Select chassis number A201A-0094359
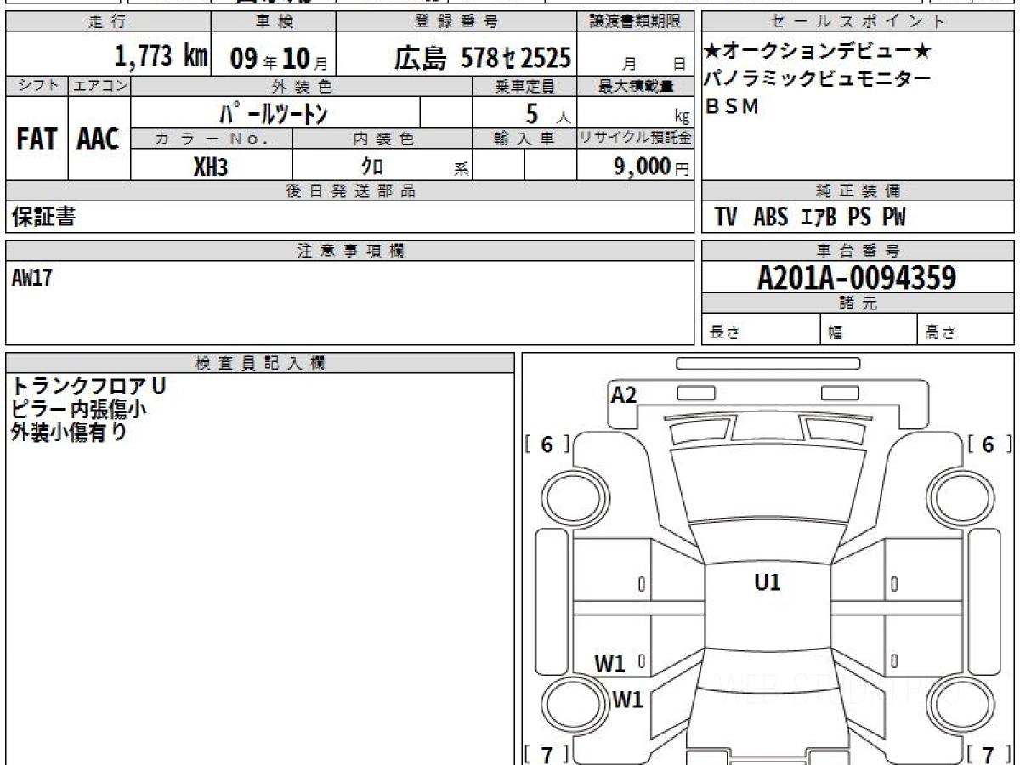The image size is (1020, 765). (857, 277)
